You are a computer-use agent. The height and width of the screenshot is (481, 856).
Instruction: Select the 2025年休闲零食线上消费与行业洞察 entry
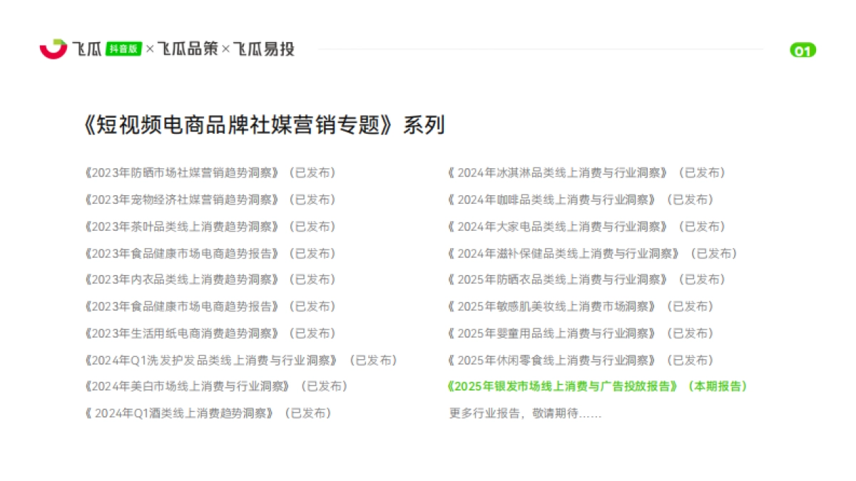553,360
